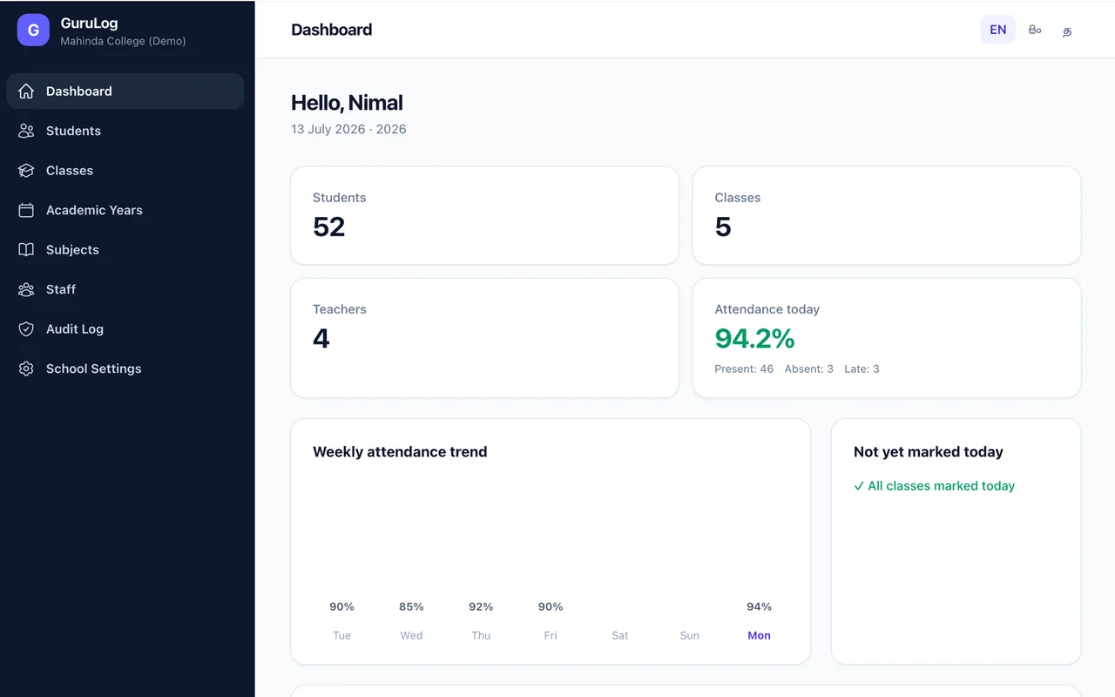Image resolution: width=1115 pixels, height=697 pixels.
Task: Click the 94.2% attendance today value
Action: [754, 338]
